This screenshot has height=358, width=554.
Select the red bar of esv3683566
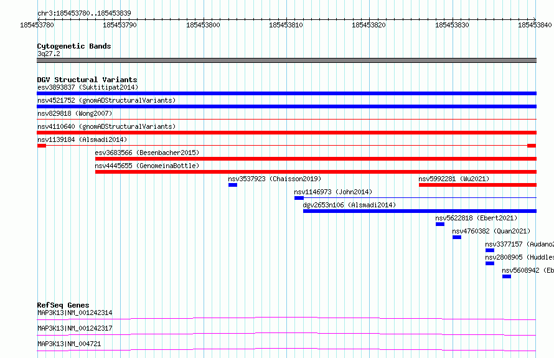[x=316, y=159]
